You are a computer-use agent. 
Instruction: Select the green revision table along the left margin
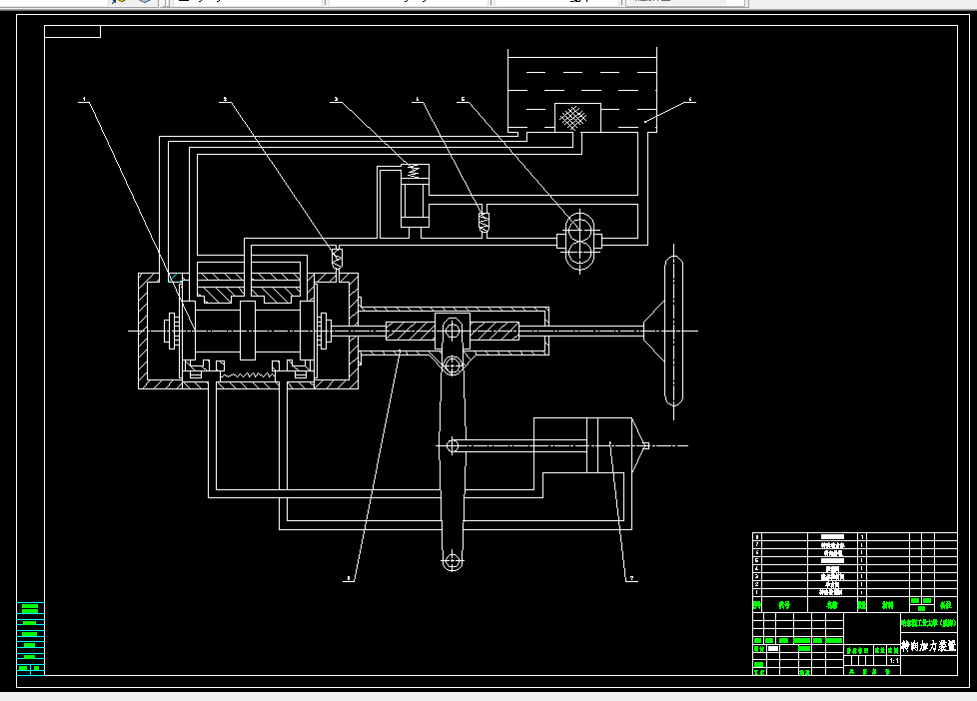pos(30,638)
